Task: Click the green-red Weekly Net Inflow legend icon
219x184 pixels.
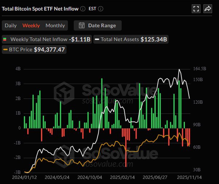Action: pos(5,39)
